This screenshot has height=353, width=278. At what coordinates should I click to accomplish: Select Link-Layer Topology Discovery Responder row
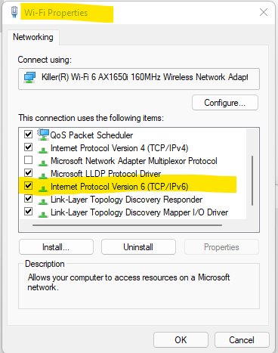(x=126, y=200)
